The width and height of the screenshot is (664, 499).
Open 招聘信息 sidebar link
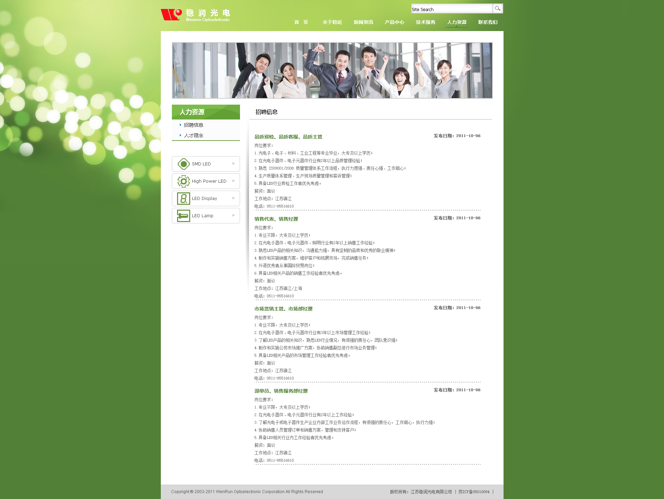coord(193,125)
